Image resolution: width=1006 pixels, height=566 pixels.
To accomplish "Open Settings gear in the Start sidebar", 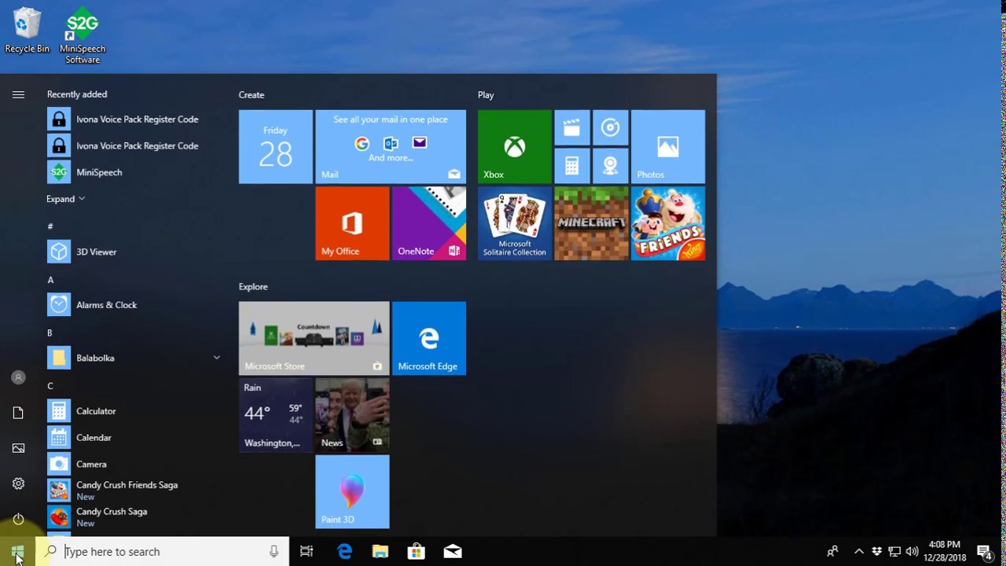I will point(18,483).
